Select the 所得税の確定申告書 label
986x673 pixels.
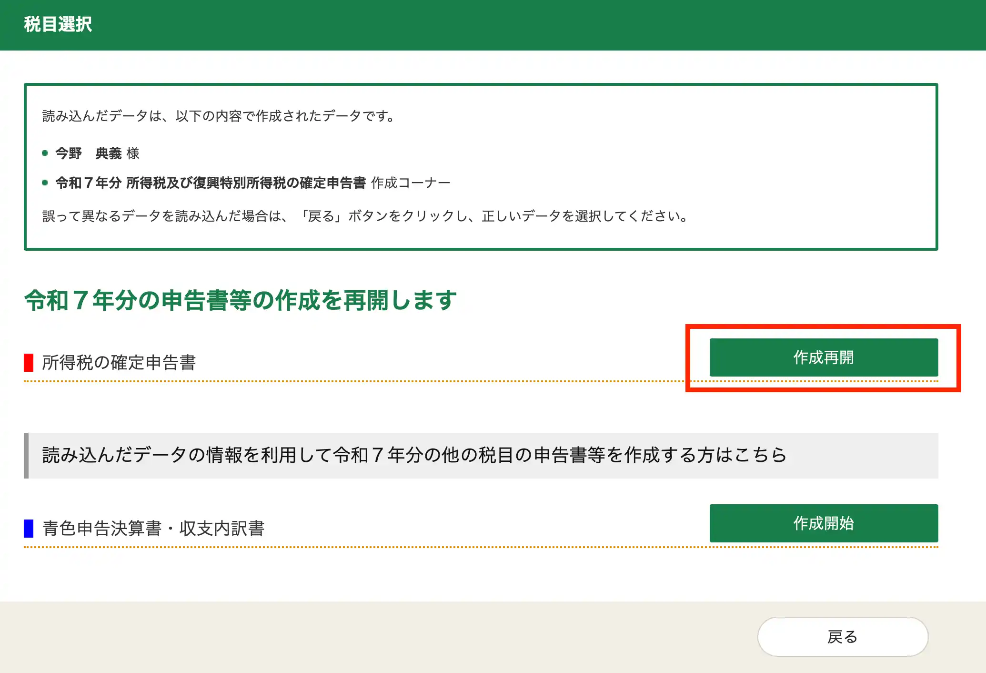click(x=119, y=363)
